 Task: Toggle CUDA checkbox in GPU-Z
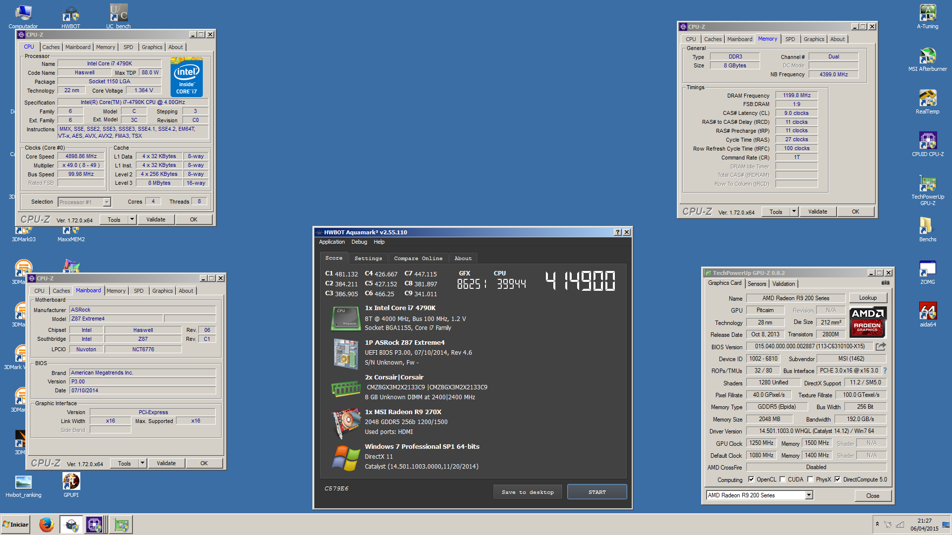(x=782, y=480)
